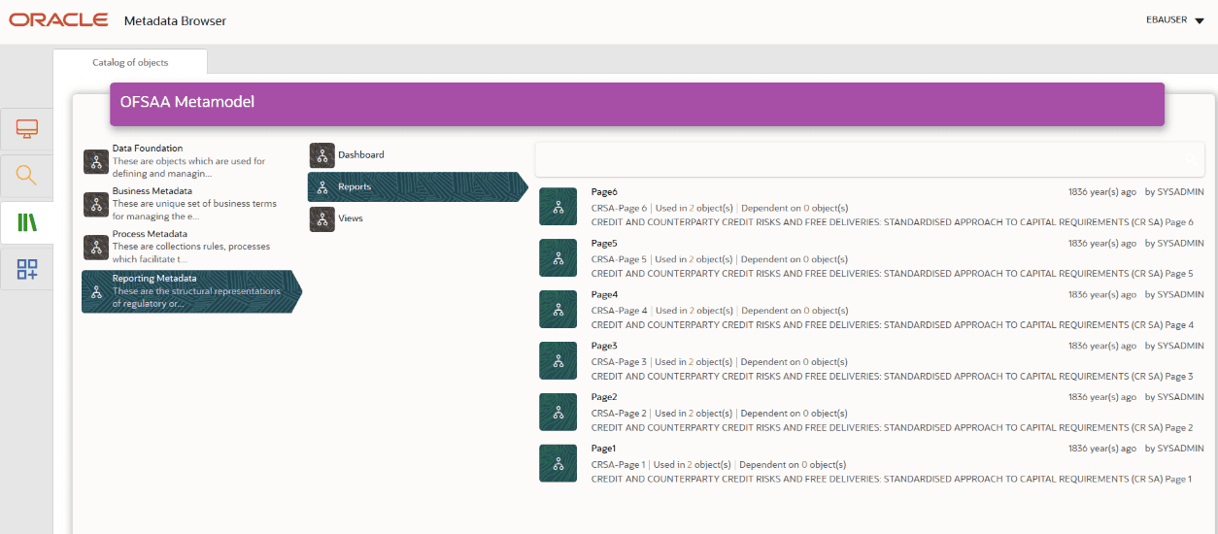Open the Page2 object title
This screenshot has height=534, width=1218.
point(604,397)
